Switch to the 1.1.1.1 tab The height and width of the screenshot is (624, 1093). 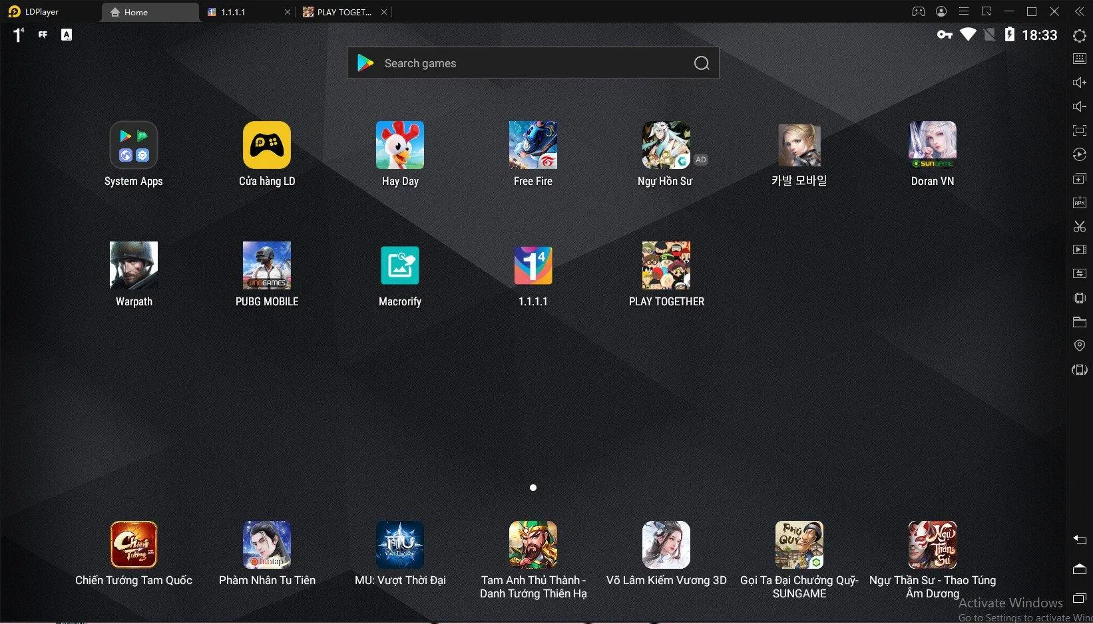(240, 12)
